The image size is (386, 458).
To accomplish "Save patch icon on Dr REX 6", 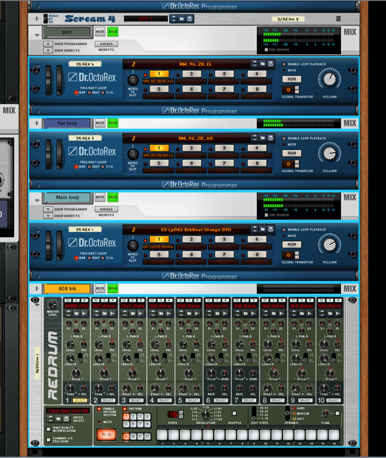I will pyautogui.click(x=270, y=64).
